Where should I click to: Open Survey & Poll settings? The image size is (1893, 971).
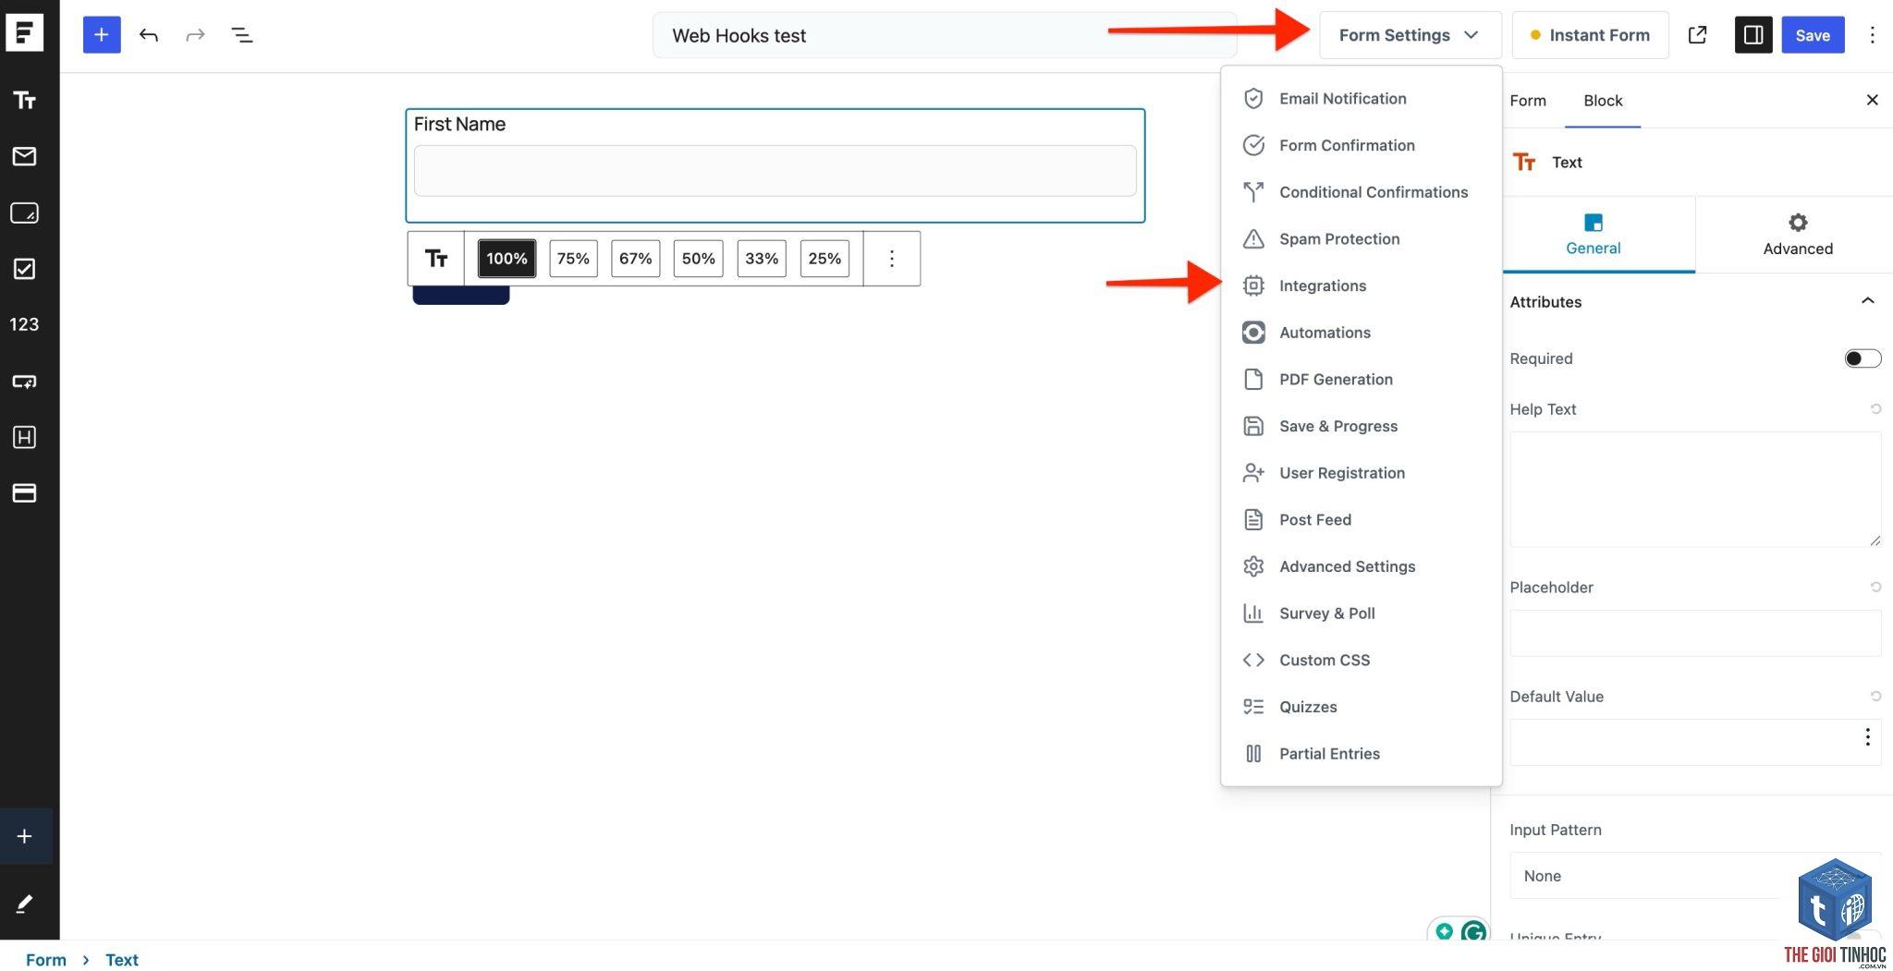[1361, 613]
